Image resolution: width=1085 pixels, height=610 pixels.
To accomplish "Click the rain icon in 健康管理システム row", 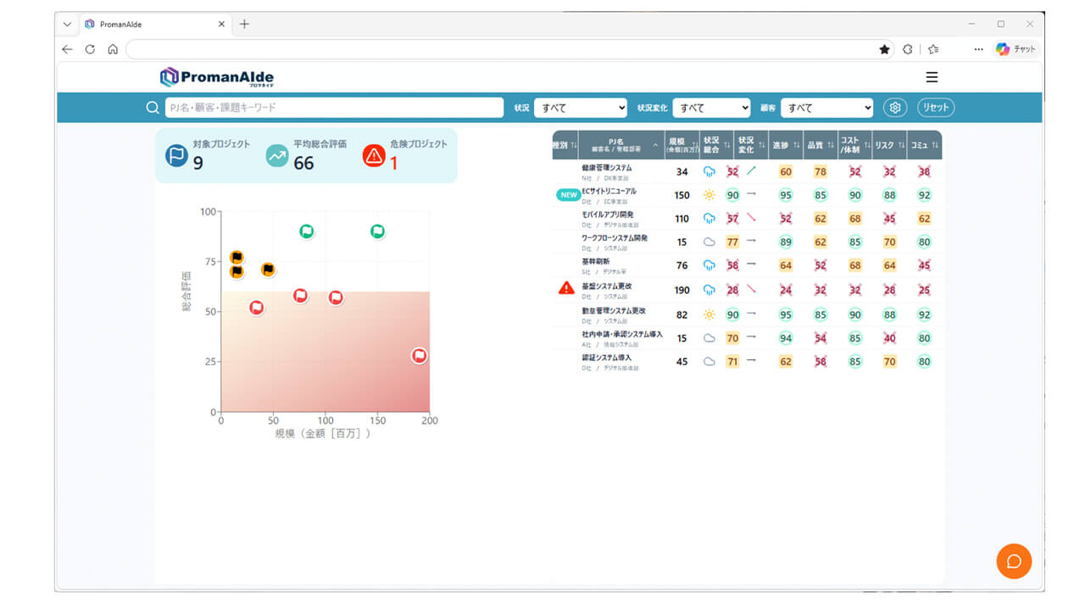I will tap(709, 171).
